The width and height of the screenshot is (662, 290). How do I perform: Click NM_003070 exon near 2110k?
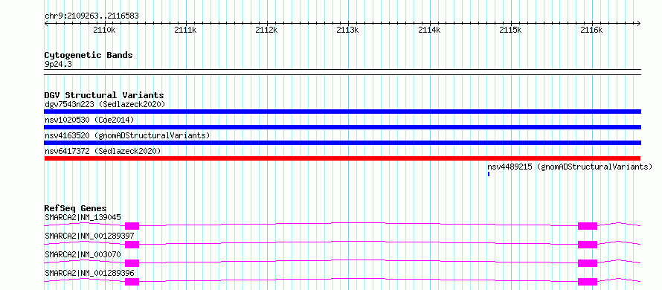[x=132, y=263]
